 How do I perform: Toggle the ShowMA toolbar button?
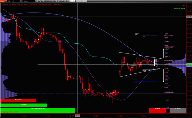click(x=72, y=1)
